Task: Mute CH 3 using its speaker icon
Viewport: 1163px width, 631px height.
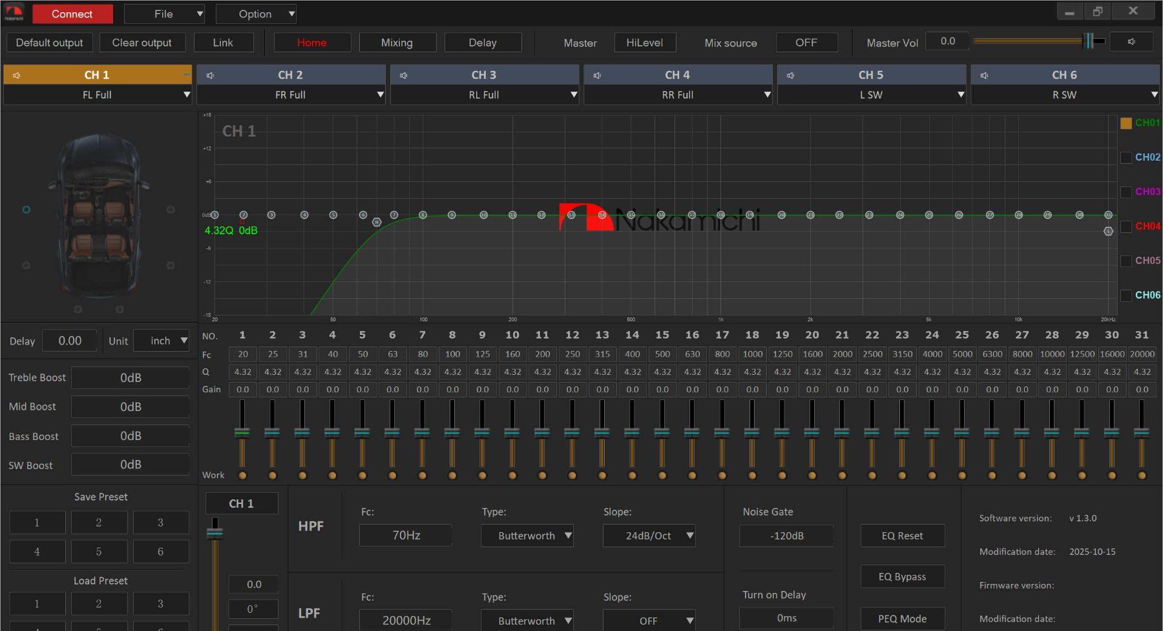Action: pos(404,75)
